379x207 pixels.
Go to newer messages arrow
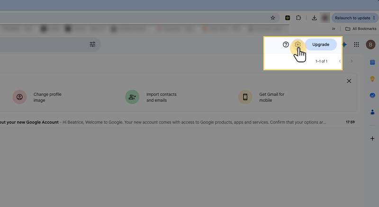click(340, 61)
